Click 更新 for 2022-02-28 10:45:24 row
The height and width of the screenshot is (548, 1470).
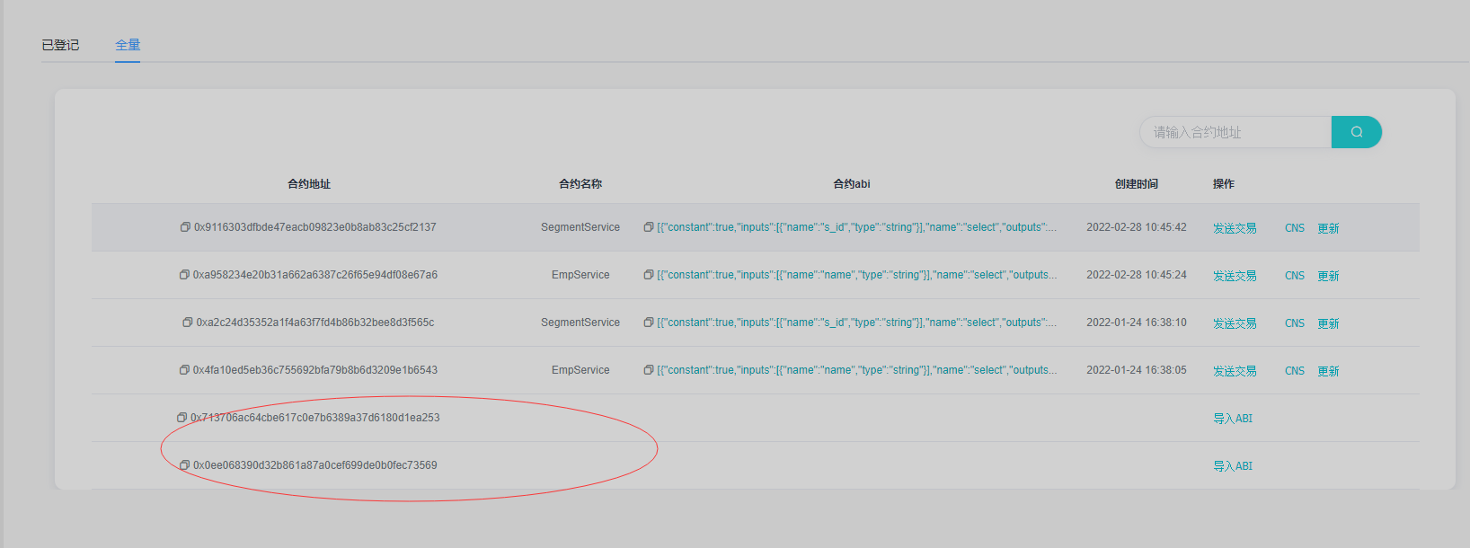point(1328,276)
